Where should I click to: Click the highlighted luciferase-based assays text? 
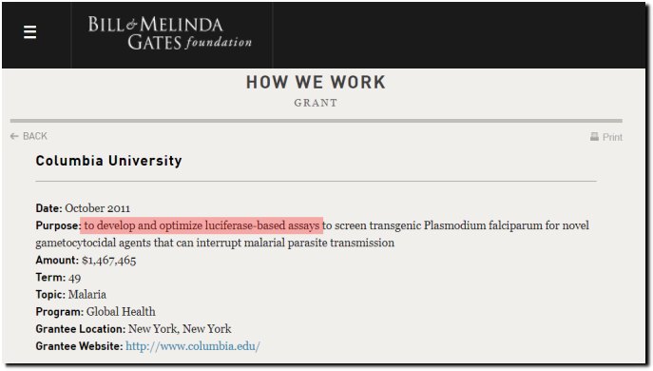(202, 225)
